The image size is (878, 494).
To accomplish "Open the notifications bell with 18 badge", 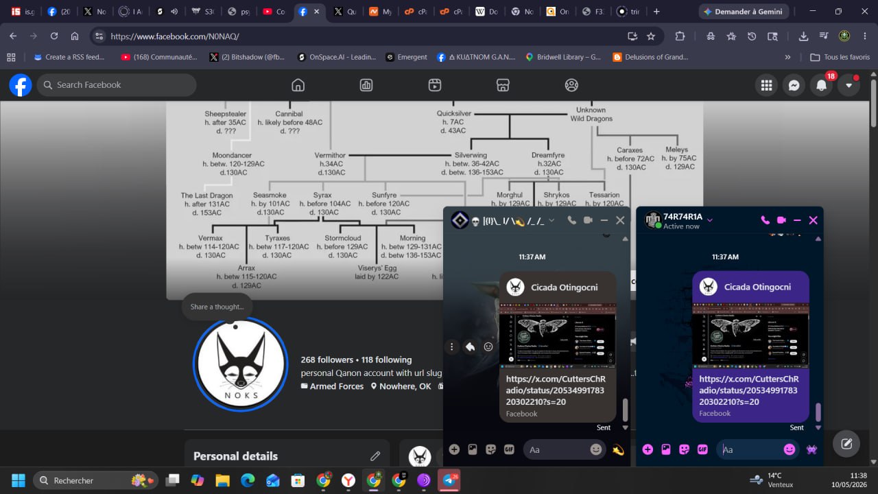I will pos(821,85).
